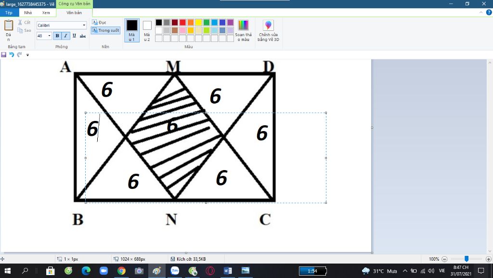This screenshot has height=278, width=493.
Task: Open taskbar search magnifier
Action: pos(25,271)
